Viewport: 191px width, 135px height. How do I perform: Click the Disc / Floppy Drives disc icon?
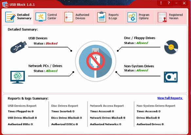click(171, 47)
